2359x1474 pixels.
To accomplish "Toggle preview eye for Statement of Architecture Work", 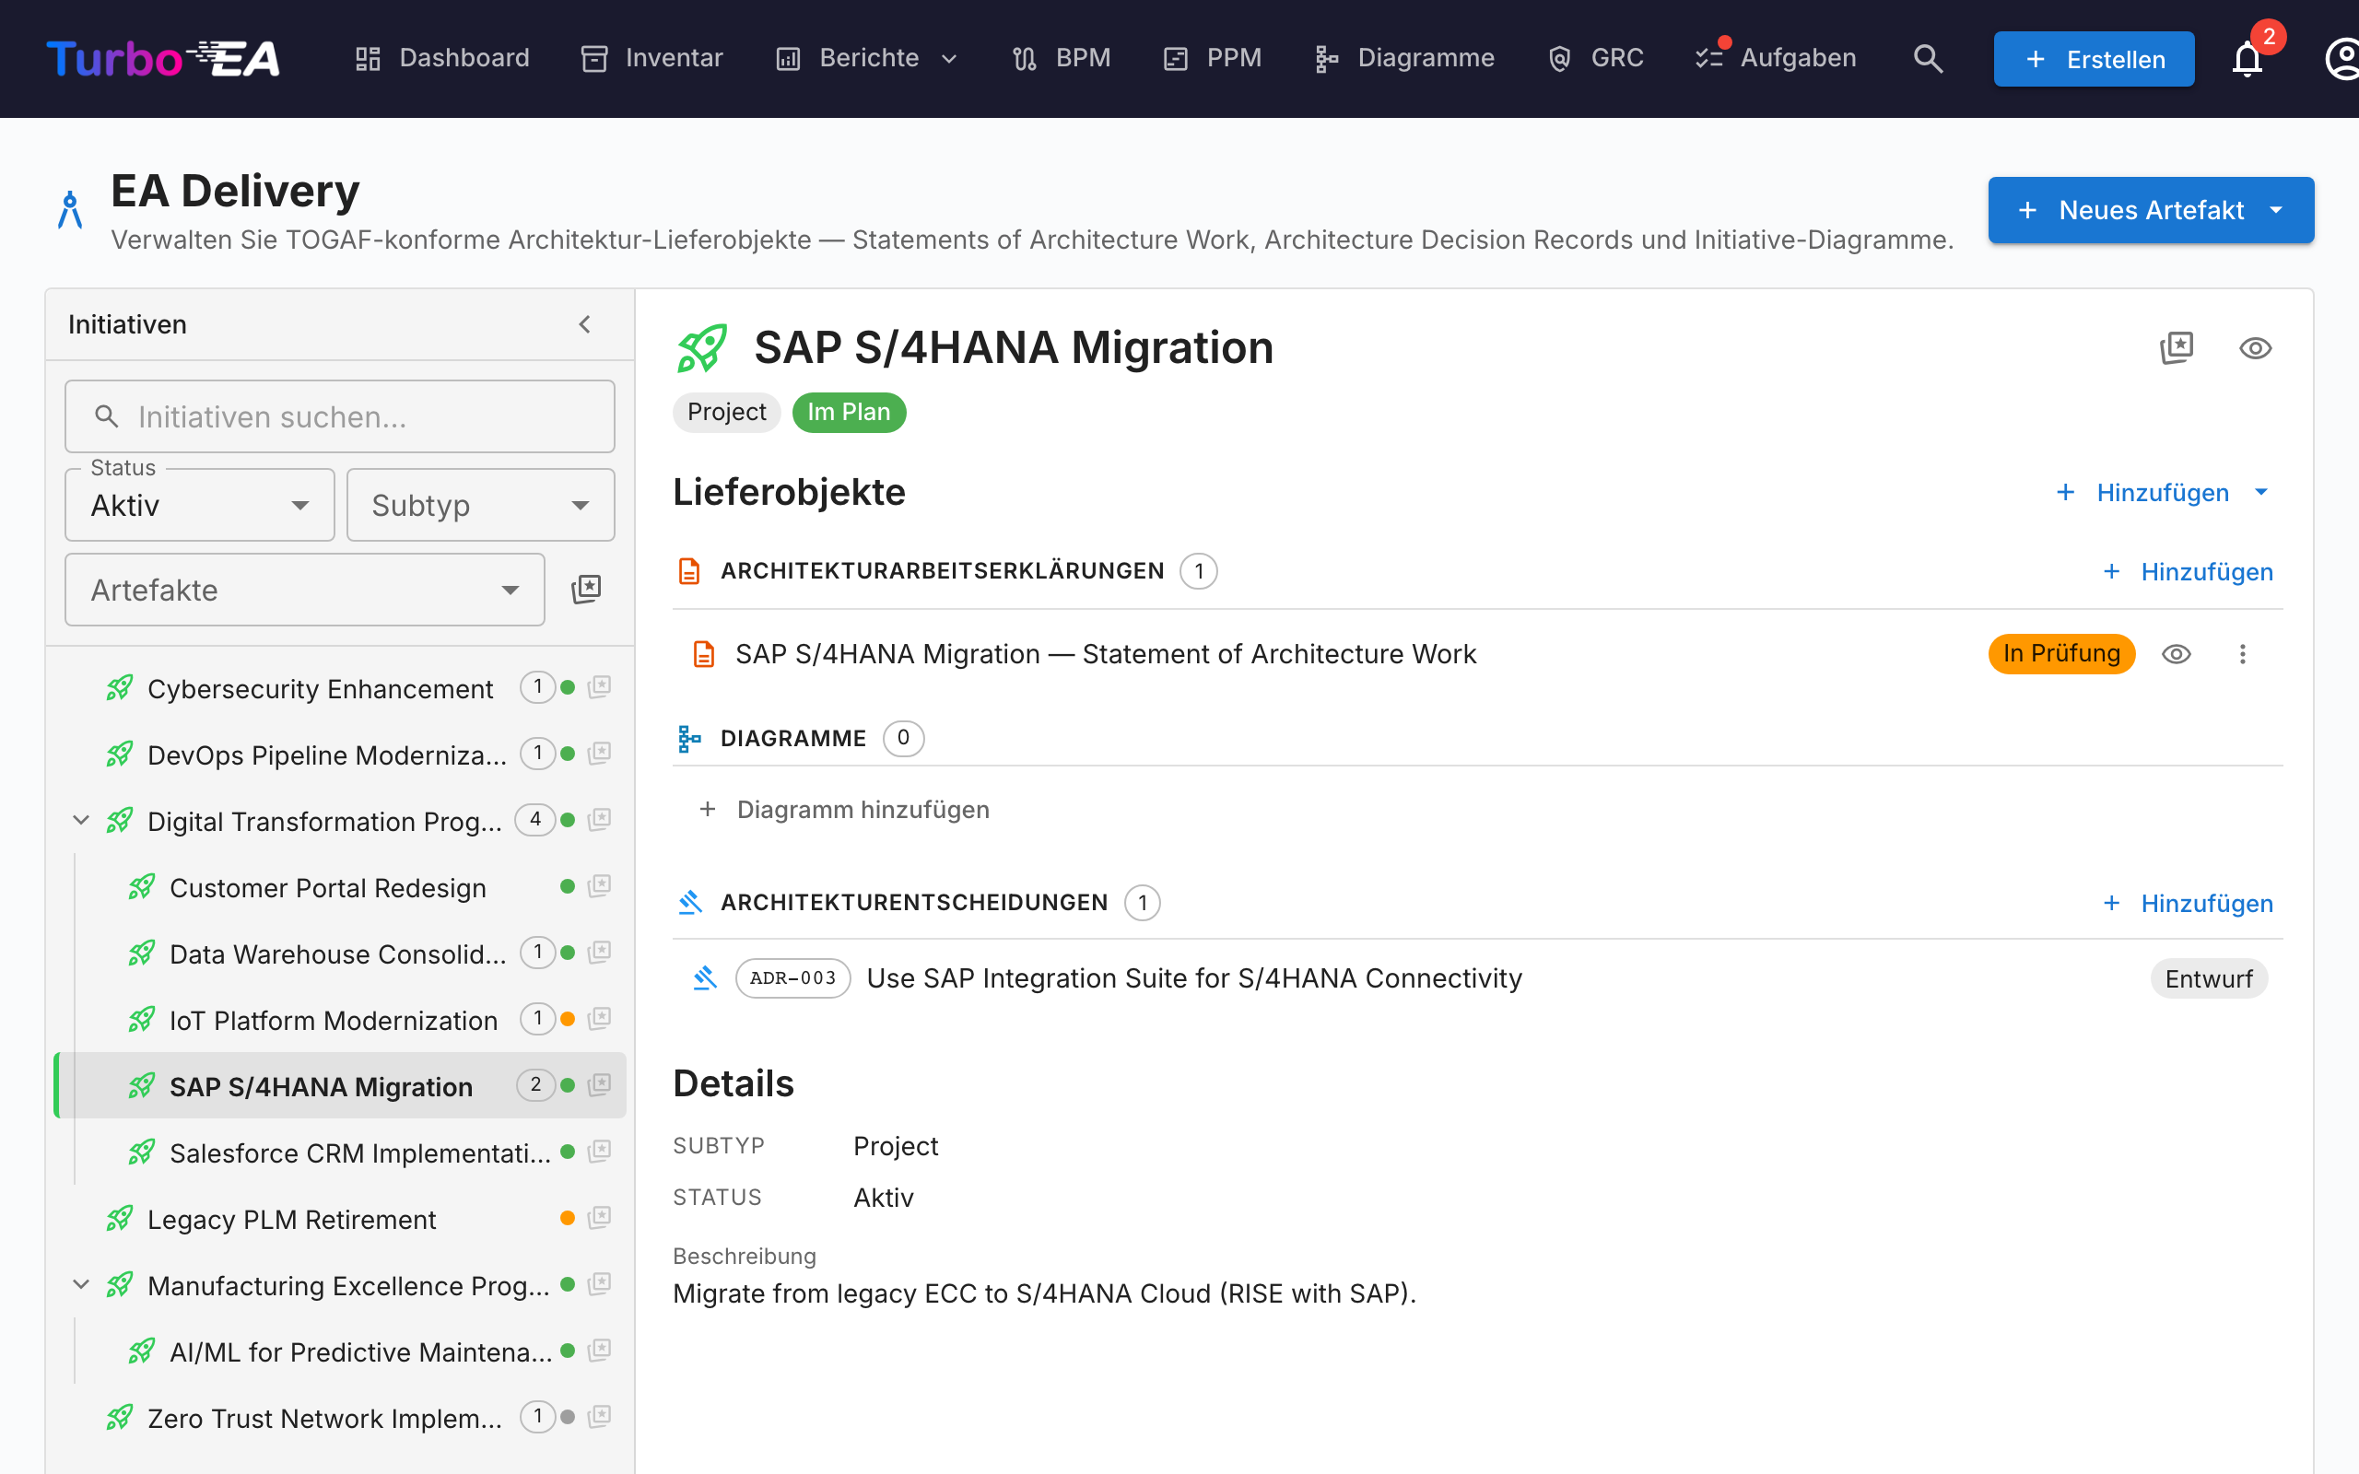I will coord(2176,654).
